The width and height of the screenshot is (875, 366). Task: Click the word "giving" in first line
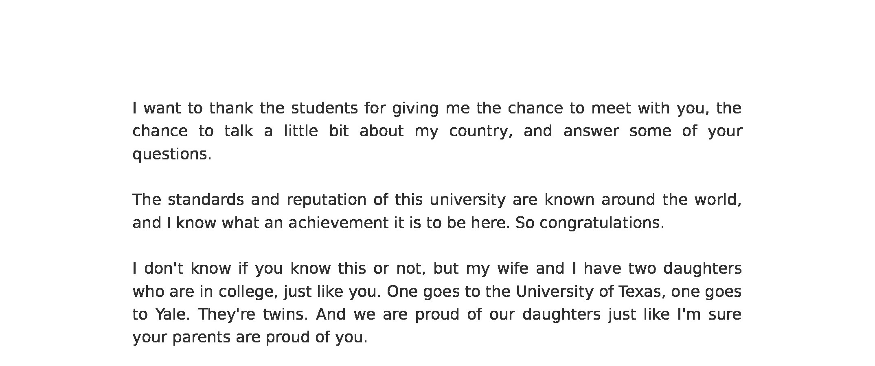pyautogui.click(x=415, y=108)
